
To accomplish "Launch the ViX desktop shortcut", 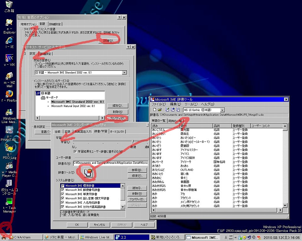I will (x=9, y=60).
